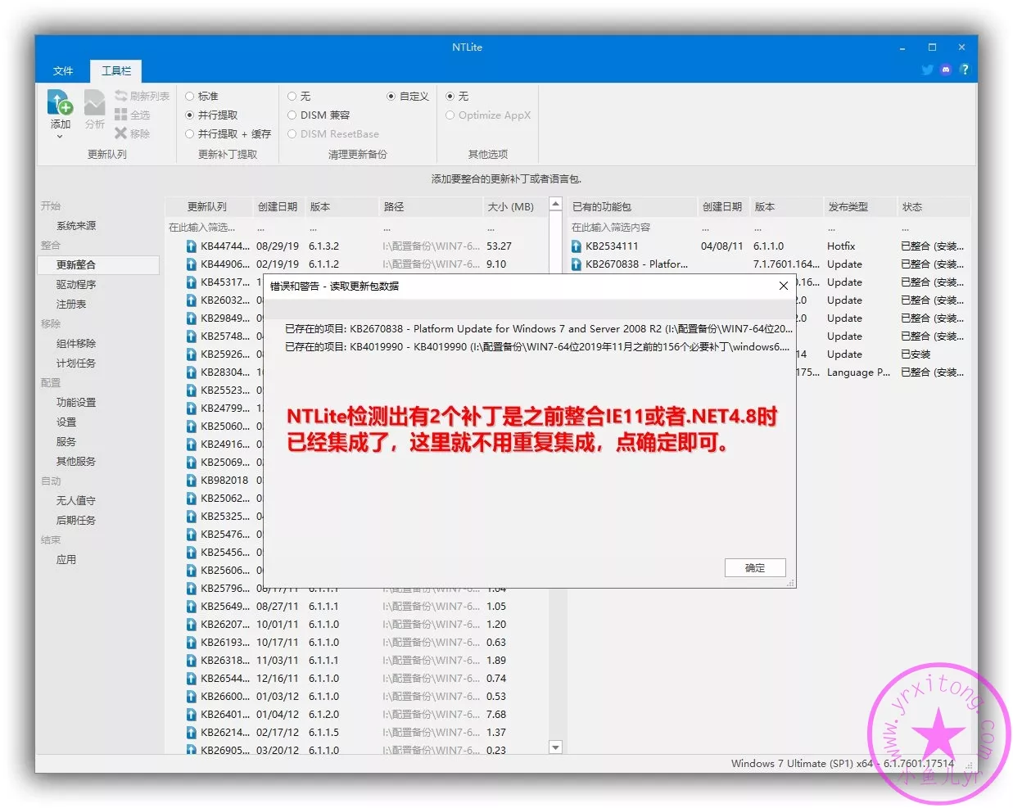Open 应用 in the left sidebar
The width and height of the screenshot is (1013, 808).
[66, 559]
